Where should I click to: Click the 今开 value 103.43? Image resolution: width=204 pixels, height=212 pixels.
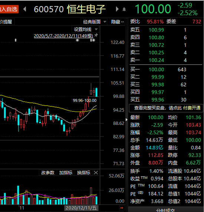point(193,125)
